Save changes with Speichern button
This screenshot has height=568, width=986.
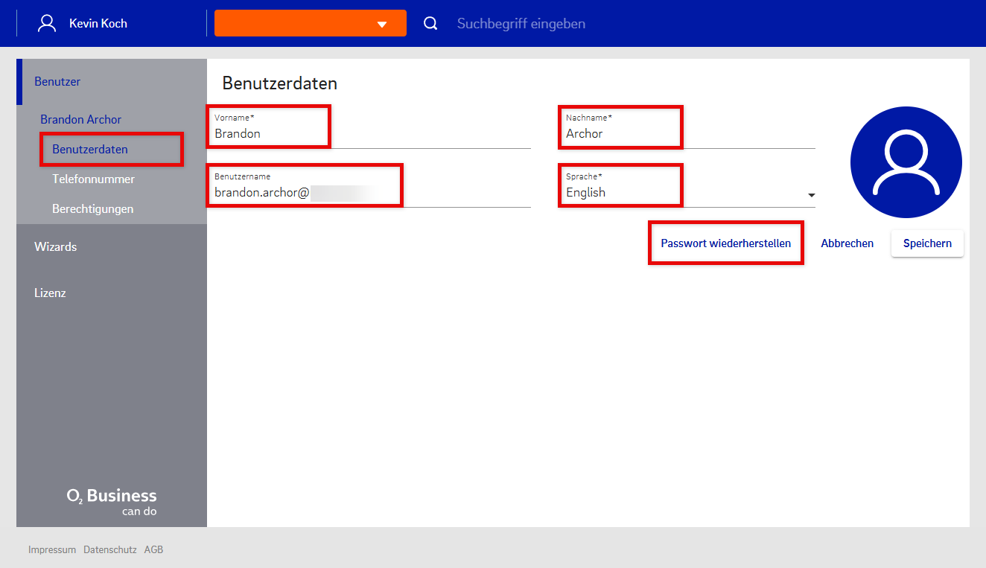pos(927,243)
